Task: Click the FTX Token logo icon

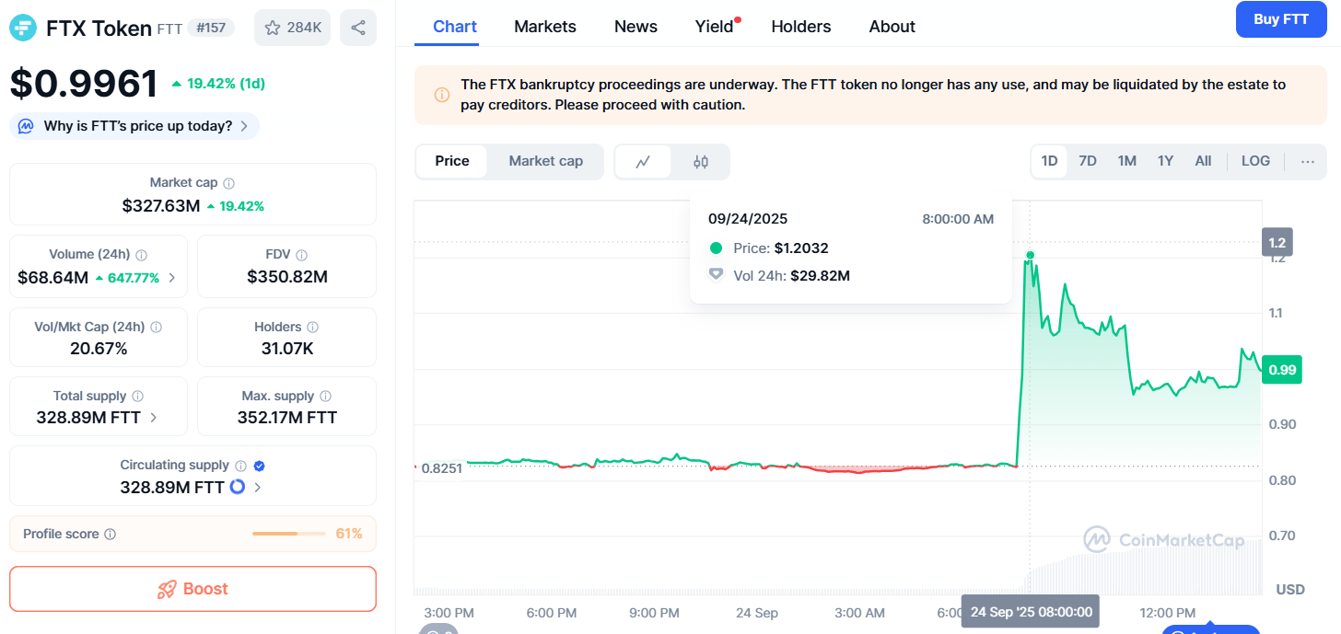Action: [x=24, y=28]
